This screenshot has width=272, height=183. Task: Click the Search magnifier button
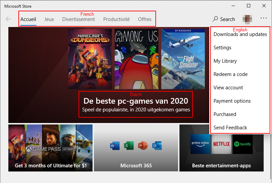coord(224,19)
